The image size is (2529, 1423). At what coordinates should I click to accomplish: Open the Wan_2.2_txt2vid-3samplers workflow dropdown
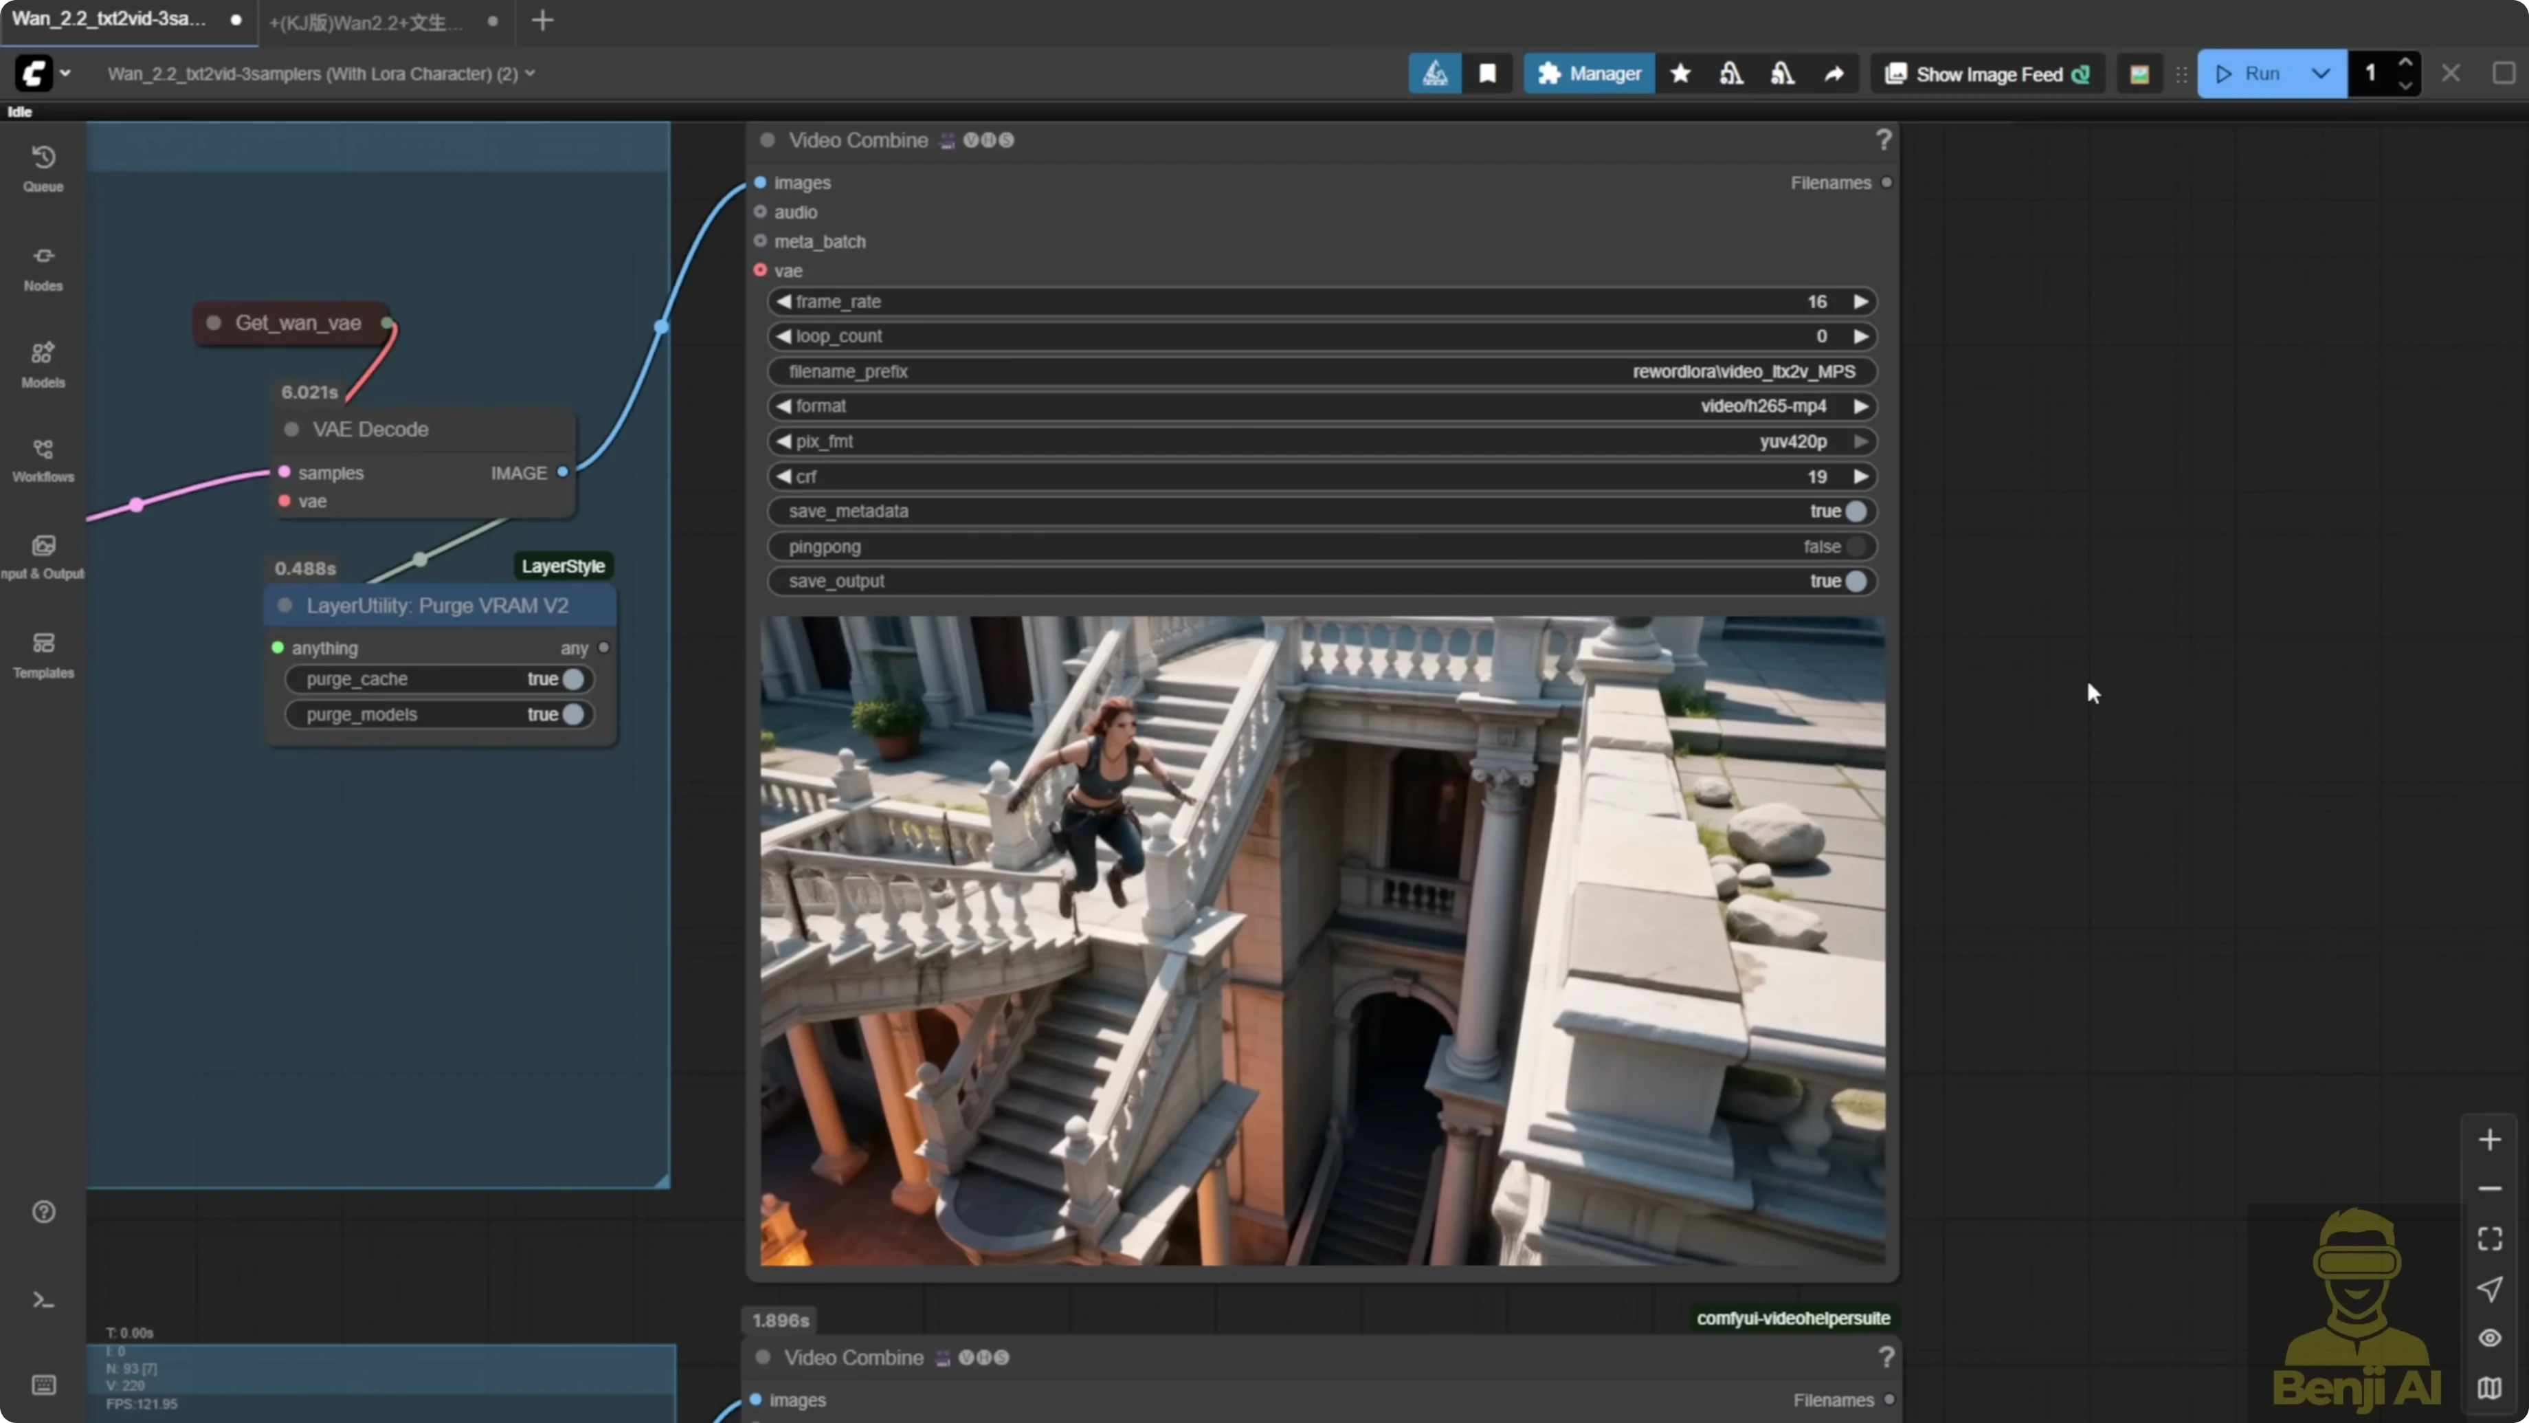click(532, 73)
